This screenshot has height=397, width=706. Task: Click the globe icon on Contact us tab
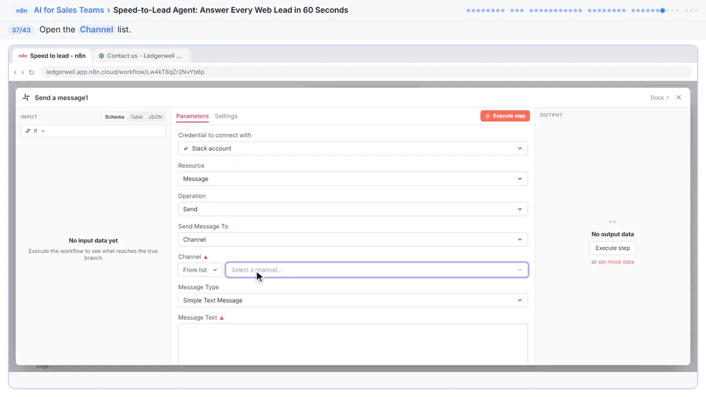101,56
